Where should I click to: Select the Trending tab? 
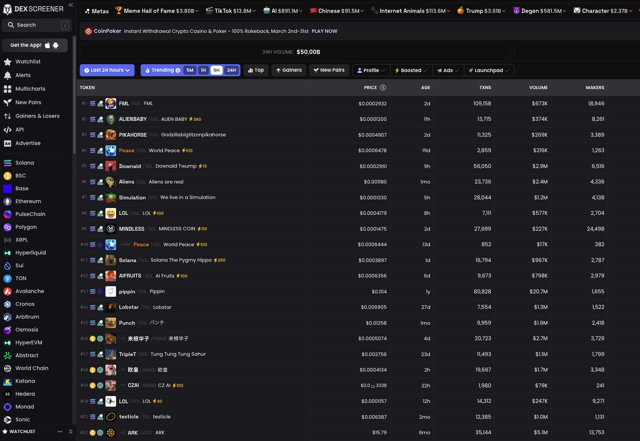[162, 70]
